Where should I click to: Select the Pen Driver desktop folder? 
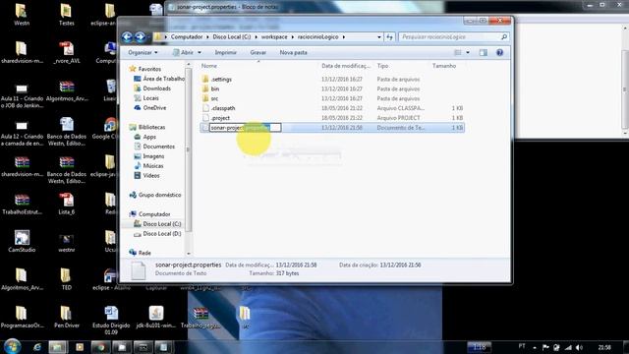click(66, 317)
